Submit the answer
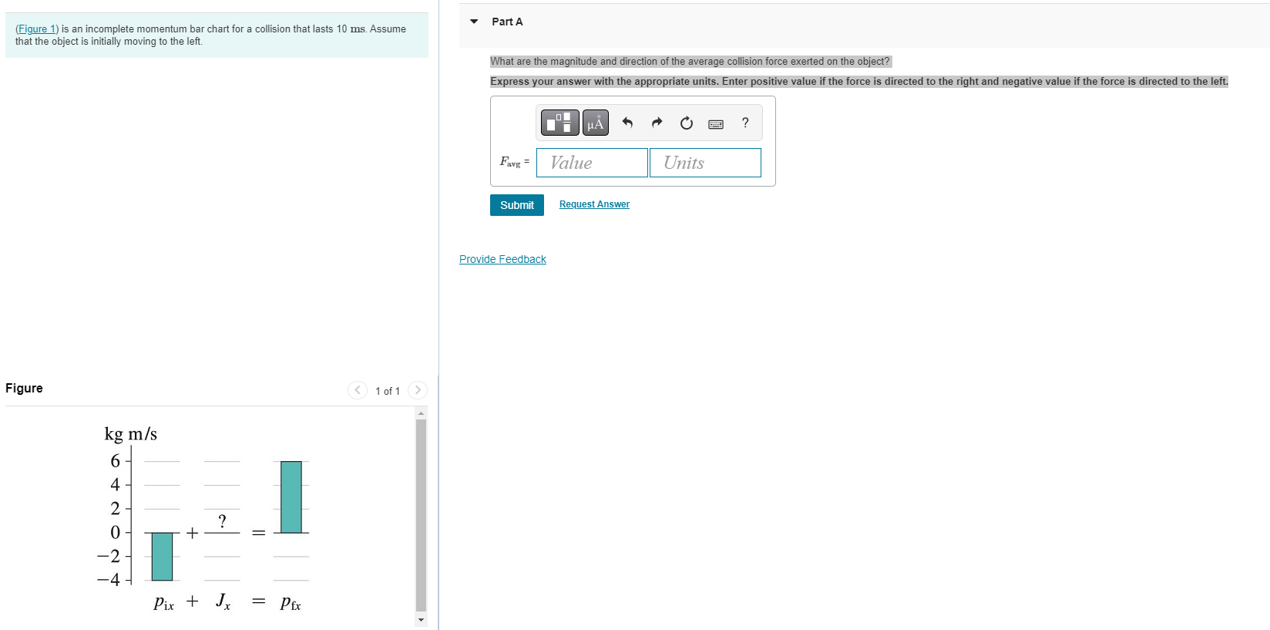The height and width of the screenshot is (630, 1270). click(517, 205)
